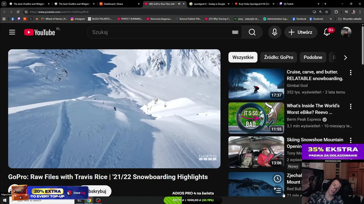Bookmark this page with star icon
Screen dimensions: 364x204
(x=326, y=12)
